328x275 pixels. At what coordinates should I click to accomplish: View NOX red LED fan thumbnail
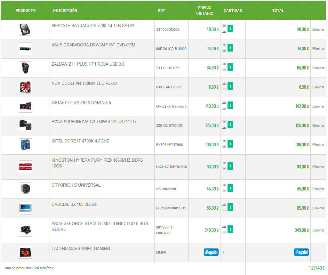[x=25, y=87]
